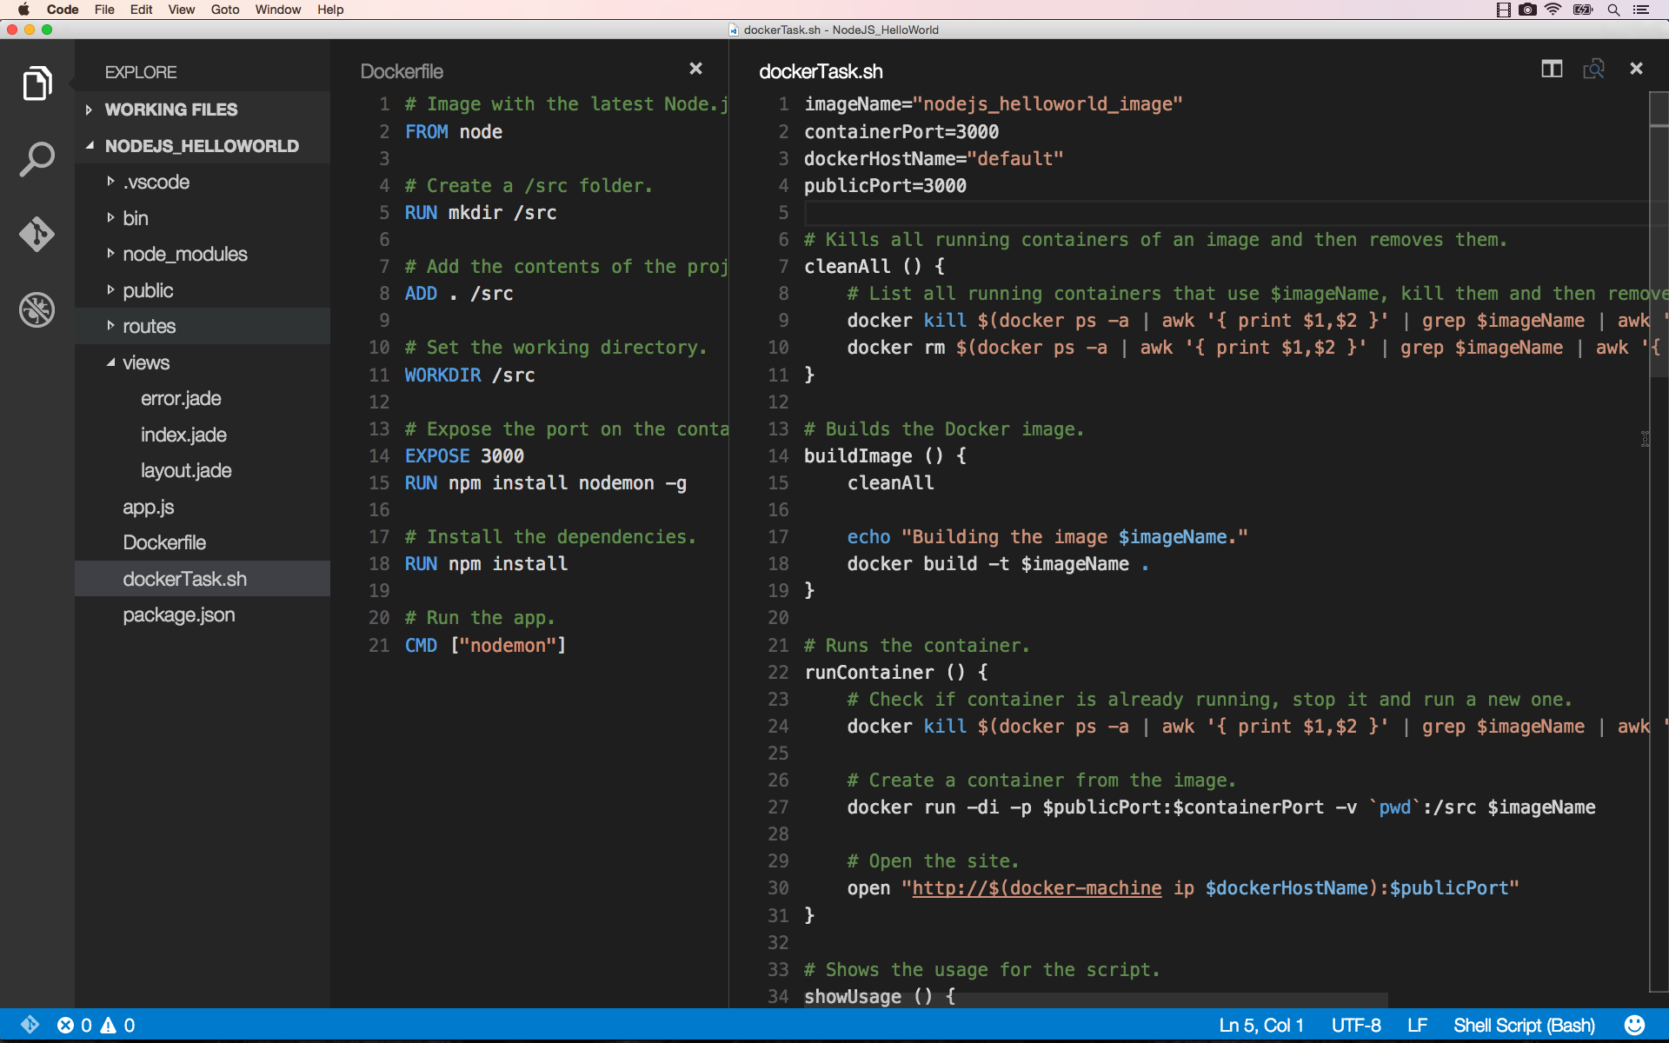Viewport: 1669px width, 1043px height.
Task: Click the feedback smiley in the status bar
Action: [x=1635, y=1025]
